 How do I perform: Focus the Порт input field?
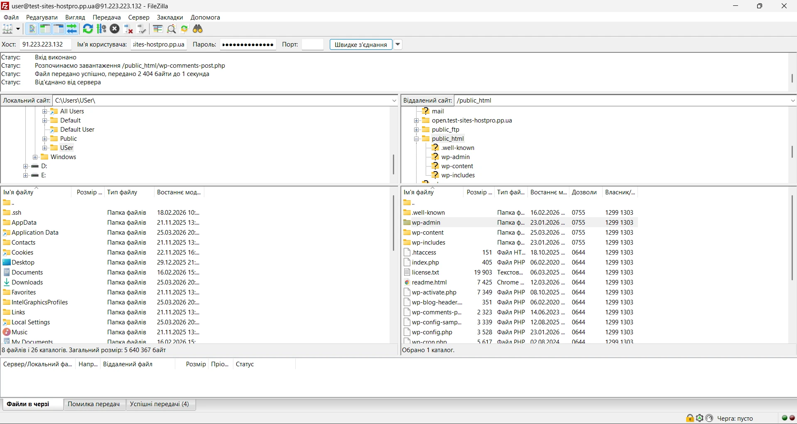tap(312, 44)
